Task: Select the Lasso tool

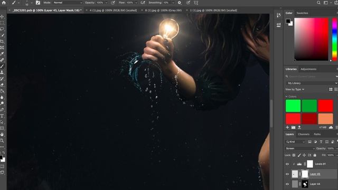Action: 2,29
